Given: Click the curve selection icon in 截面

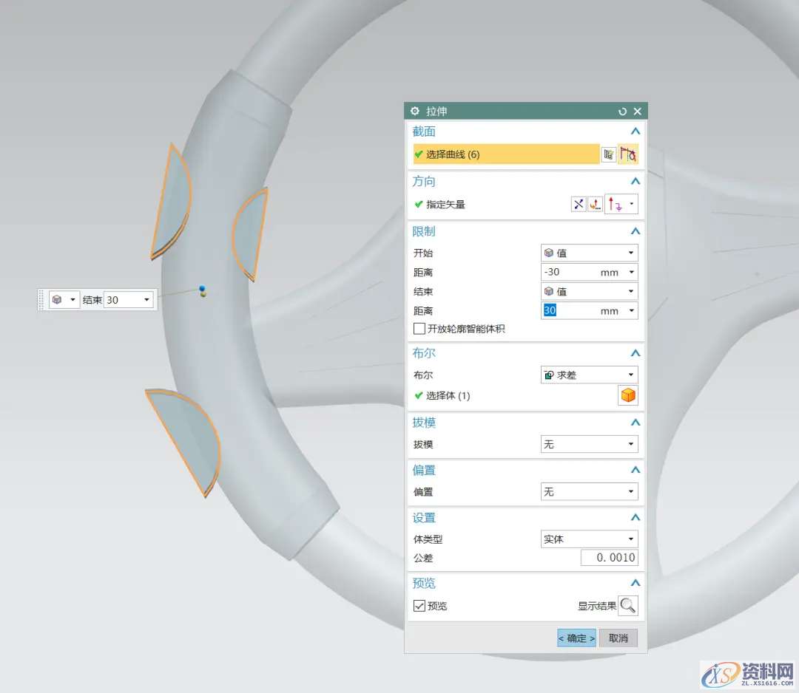Looking at the screenshot, I should coord(628,154).
